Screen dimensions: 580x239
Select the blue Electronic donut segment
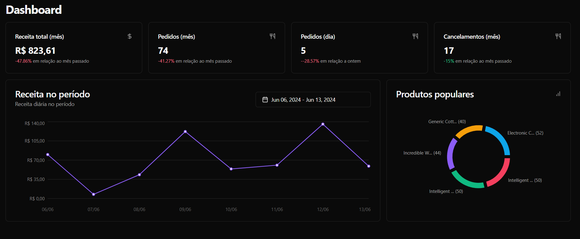tap(501, 138)
